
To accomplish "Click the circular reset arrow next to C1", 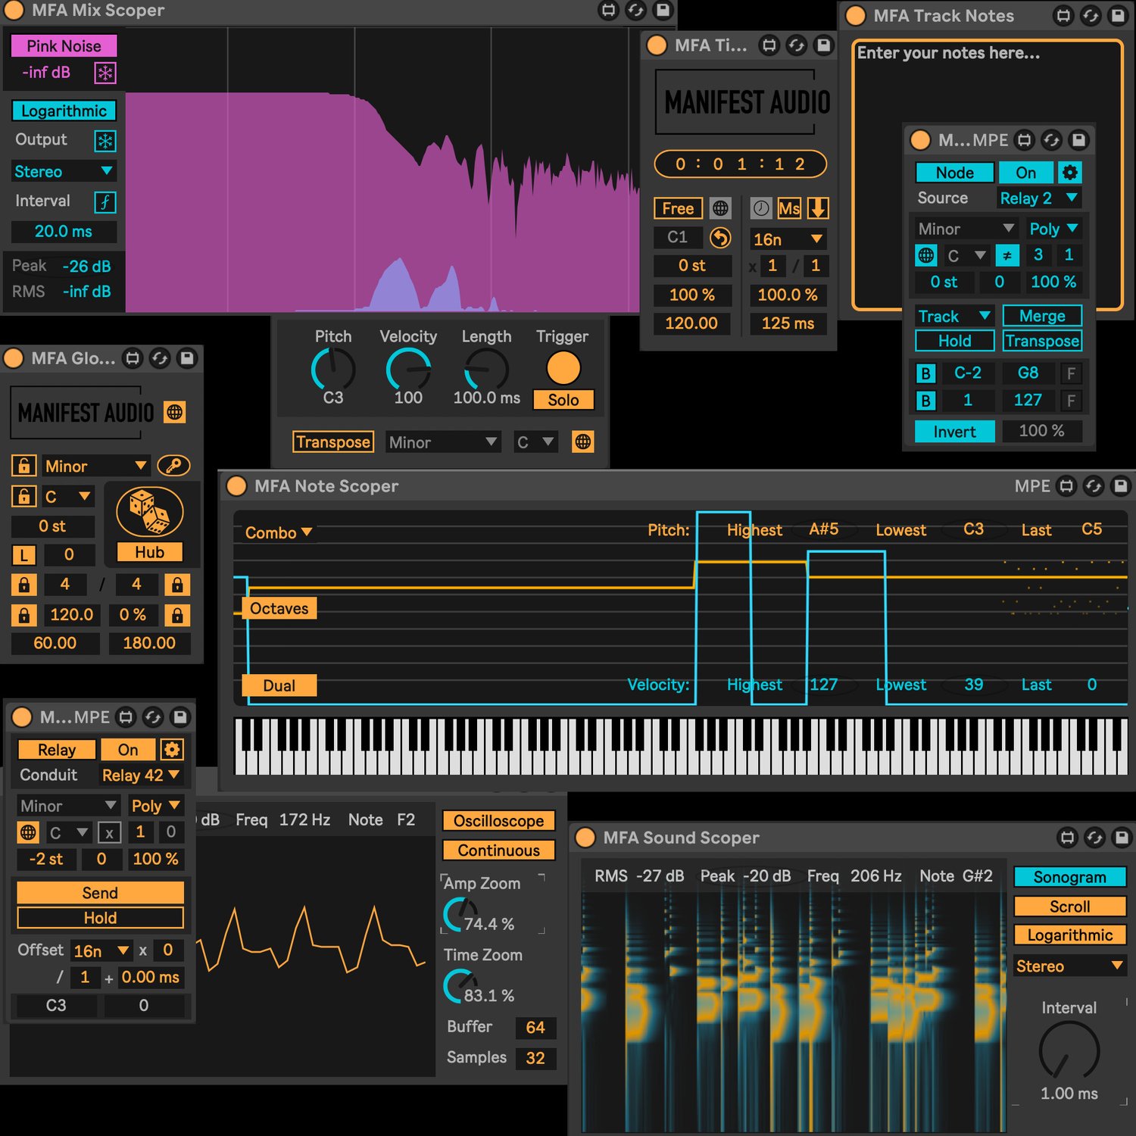I will (x=720, y=238).
